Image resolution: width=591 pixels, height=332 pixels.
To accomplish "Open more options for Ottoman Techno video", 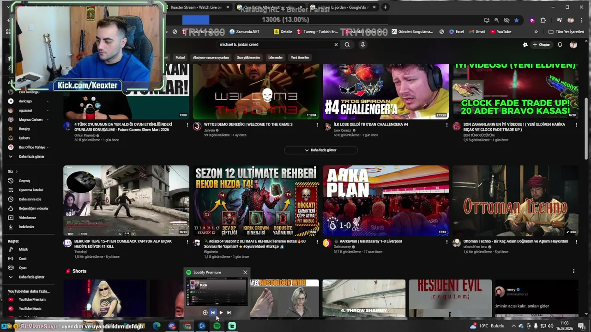I will 576,242.
